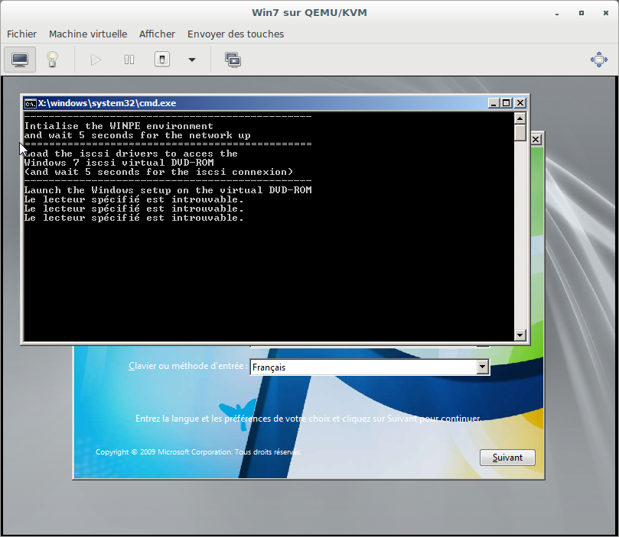Maximize the cmd.exe window

507,103
